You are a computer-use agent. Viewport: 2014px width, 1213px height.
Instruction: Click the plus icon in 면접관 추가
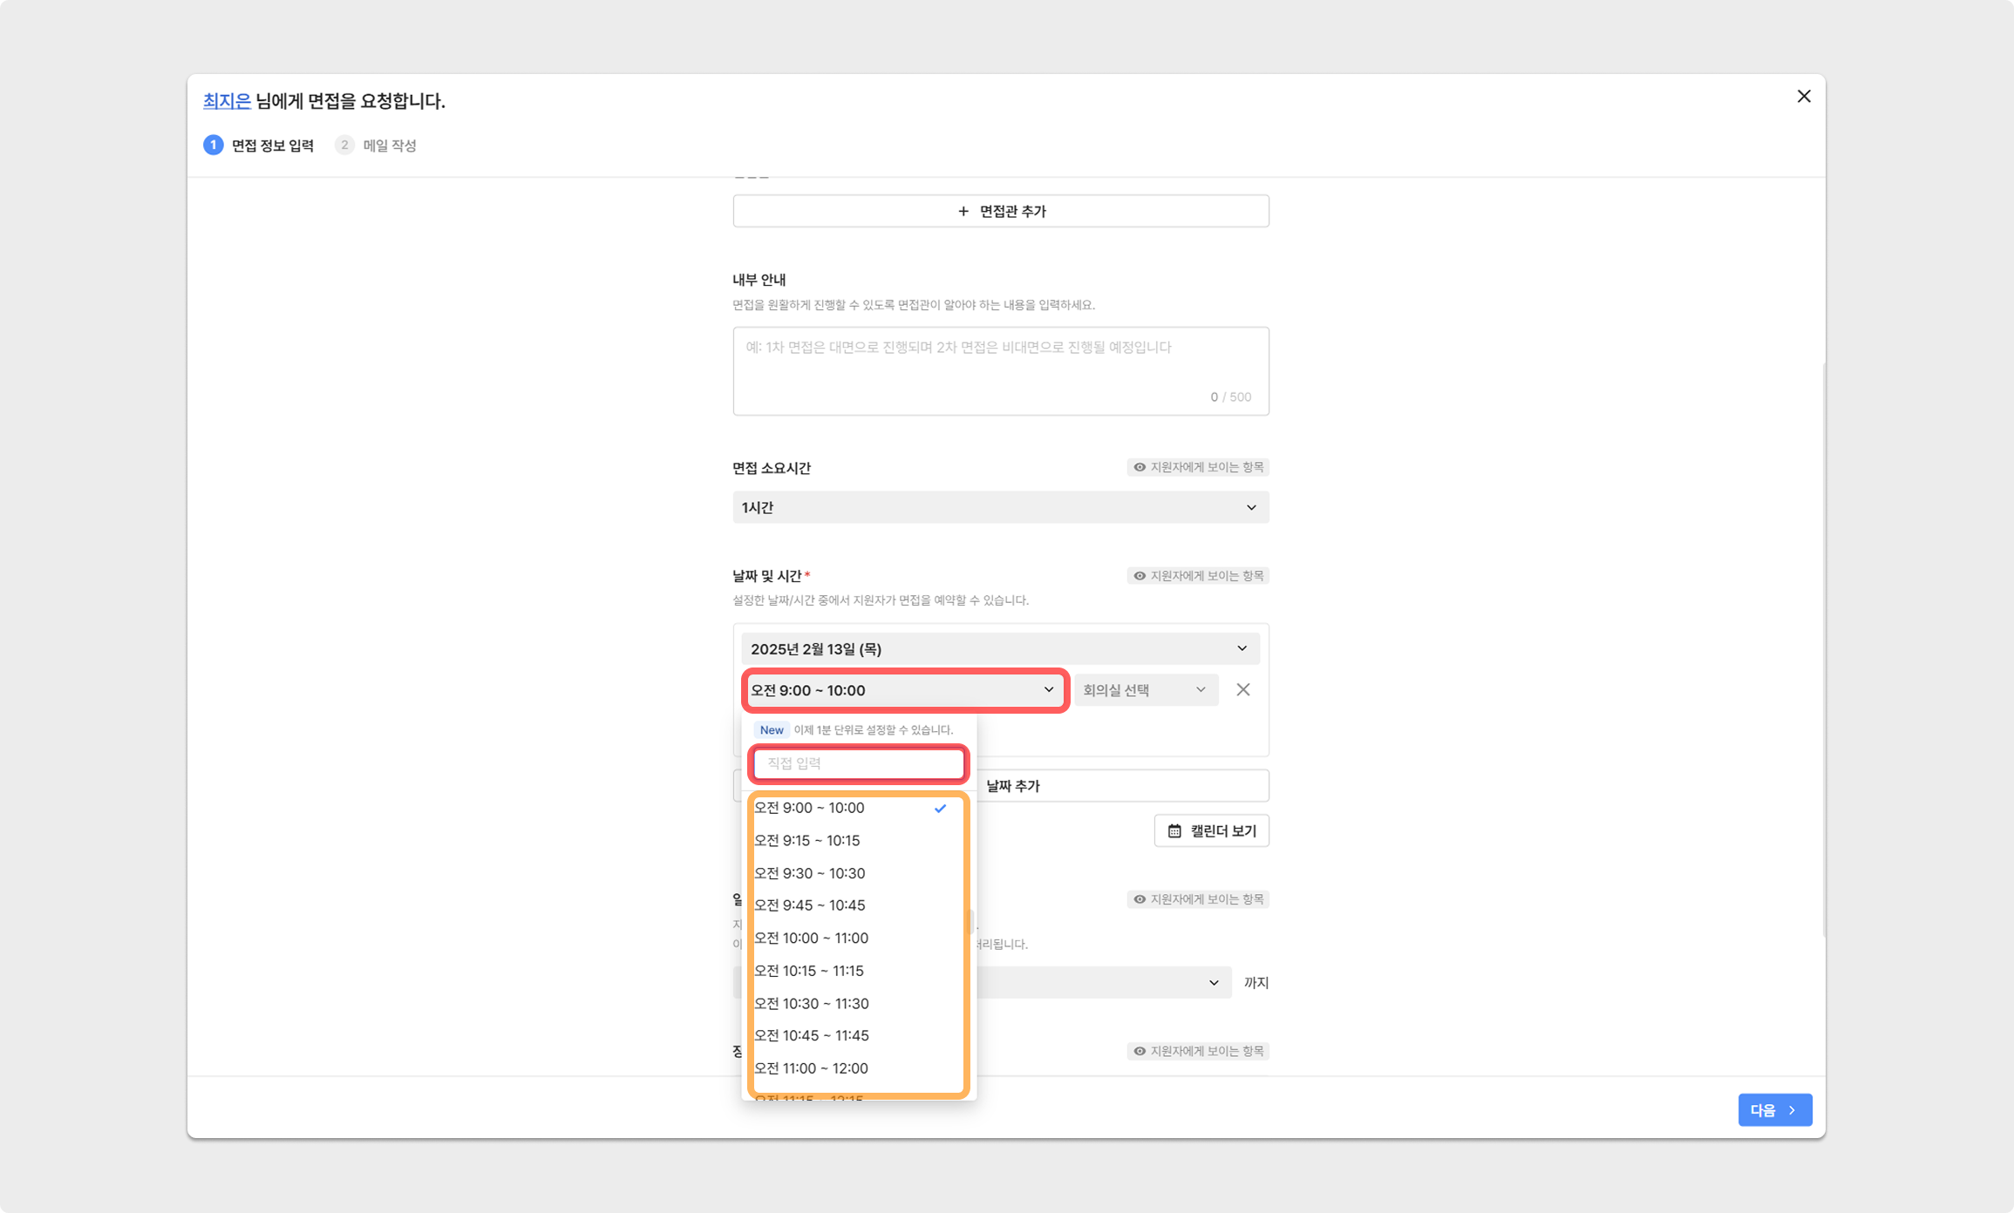[x=963, y=212]
